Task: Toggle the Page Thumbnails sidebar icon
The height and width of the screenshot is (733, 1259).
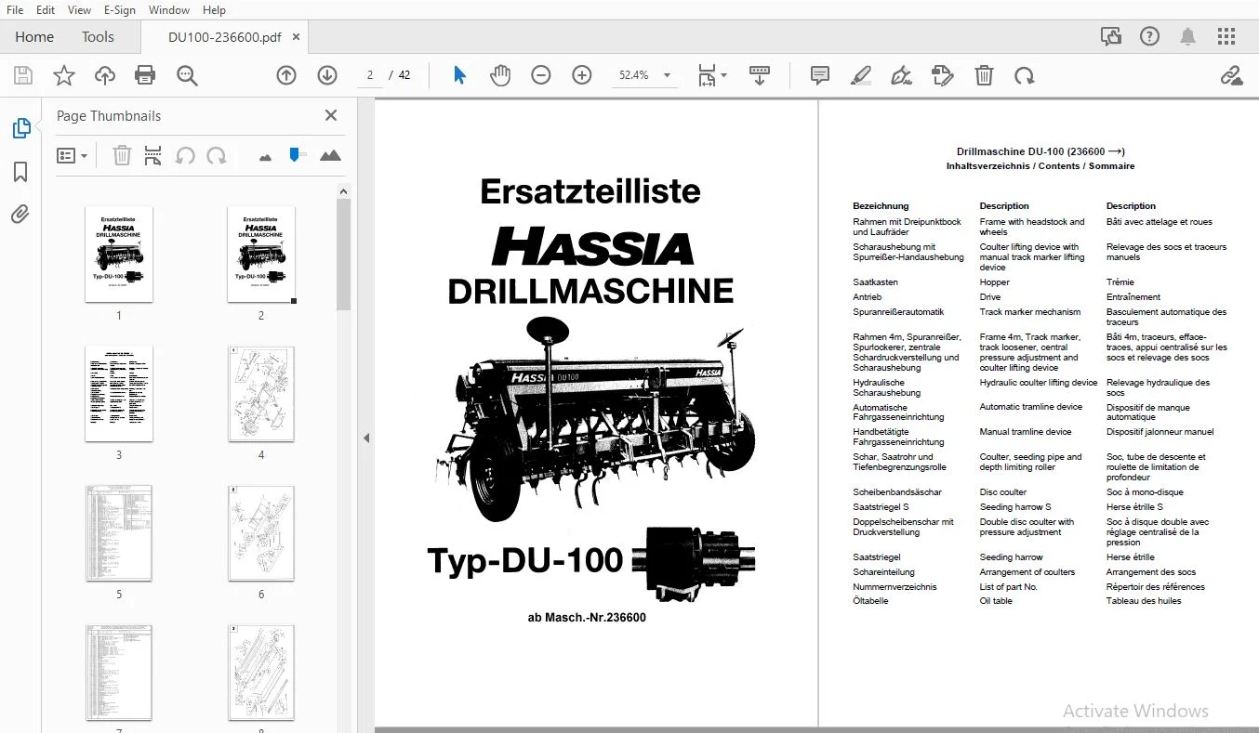Action: coord(20,128)
